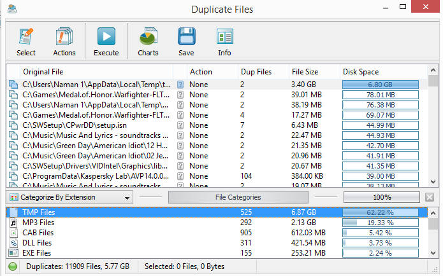Click the MP3 Files music note icon

(13, 223)
